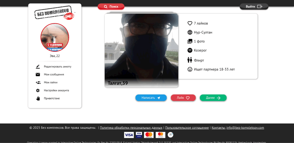Go to next profile with Далее
The height and width of the screenshot is (143, 294).
click(x=213, y=98)
